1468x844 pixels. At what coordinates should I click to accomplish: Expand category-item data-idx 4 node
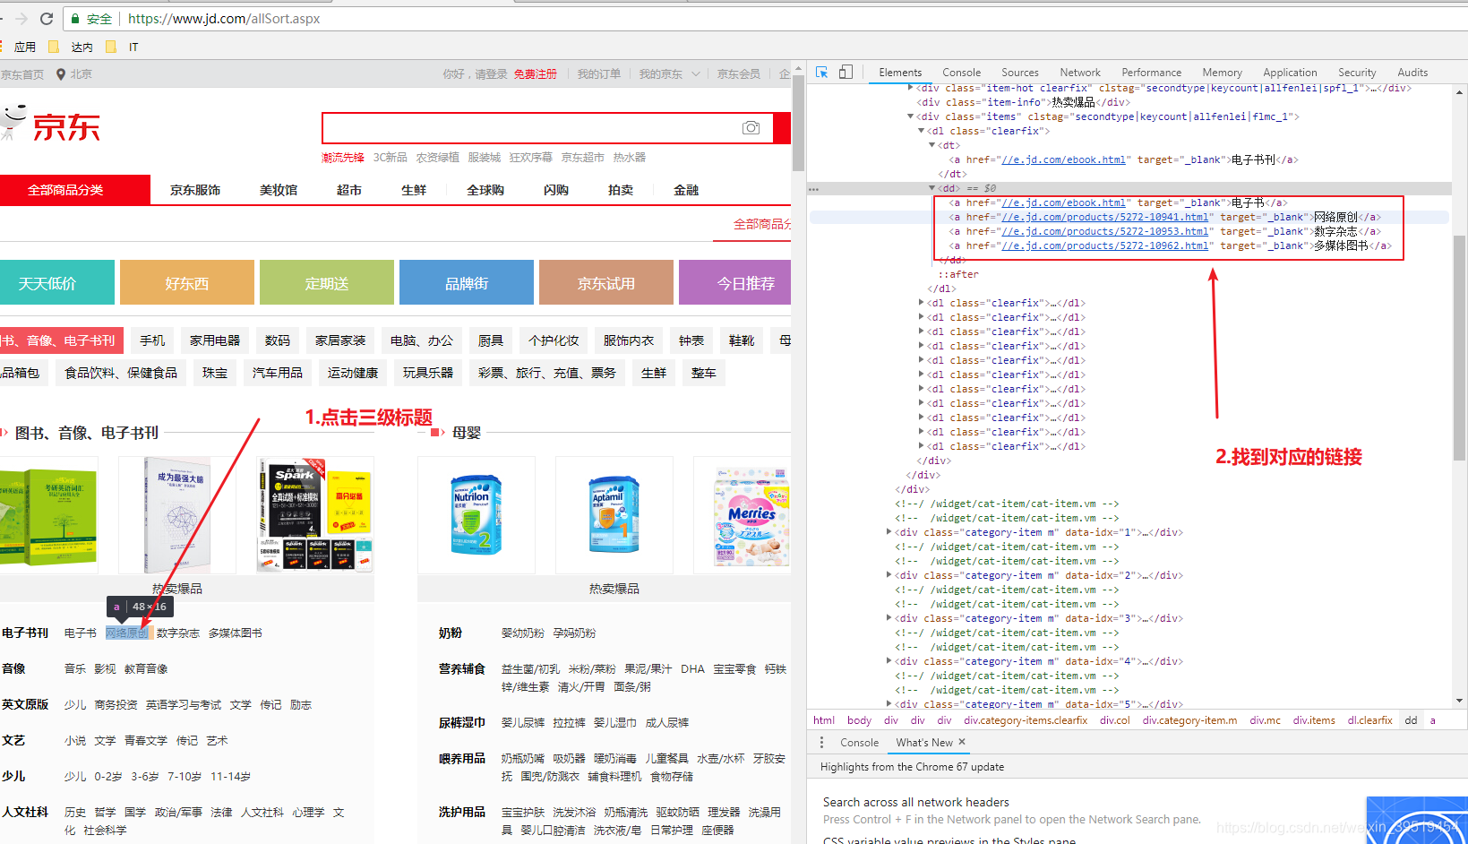pos(889,661)
